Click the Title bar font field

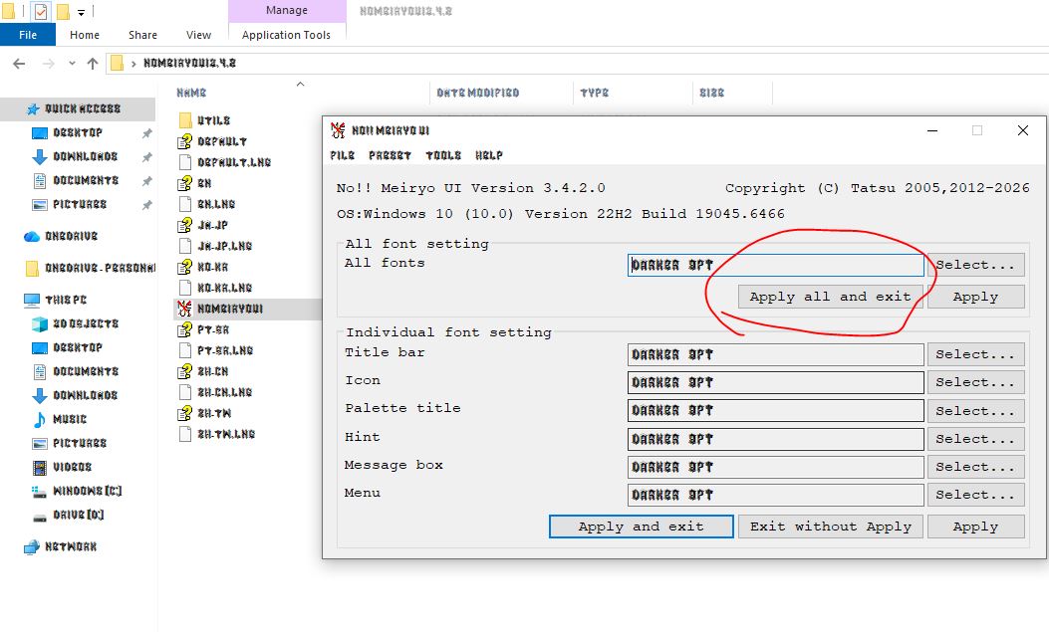775,354
